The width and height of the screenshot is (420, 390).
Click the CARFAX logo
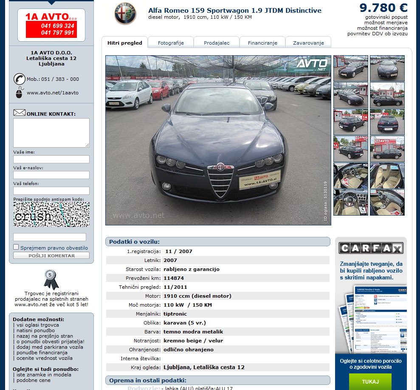click(371, 248)
